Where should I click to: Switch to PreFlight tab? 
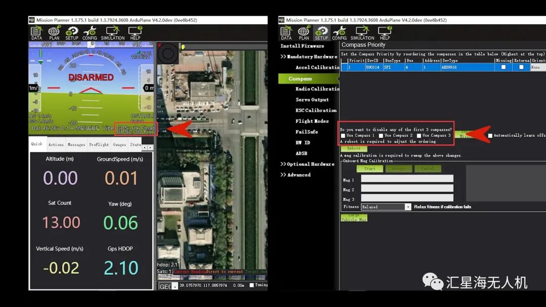99,144
